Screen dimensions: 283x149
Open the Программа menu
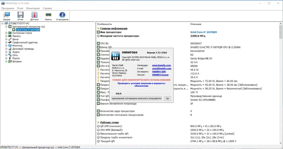[7, 8]
